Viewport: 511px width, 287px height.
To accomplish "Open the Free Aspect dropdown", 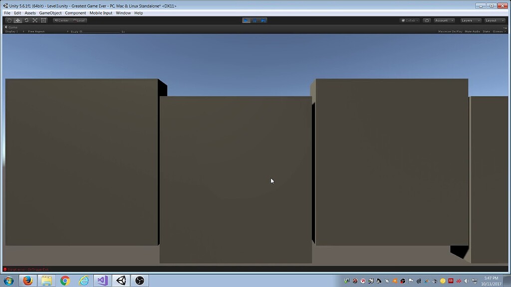I will (37, 31).
